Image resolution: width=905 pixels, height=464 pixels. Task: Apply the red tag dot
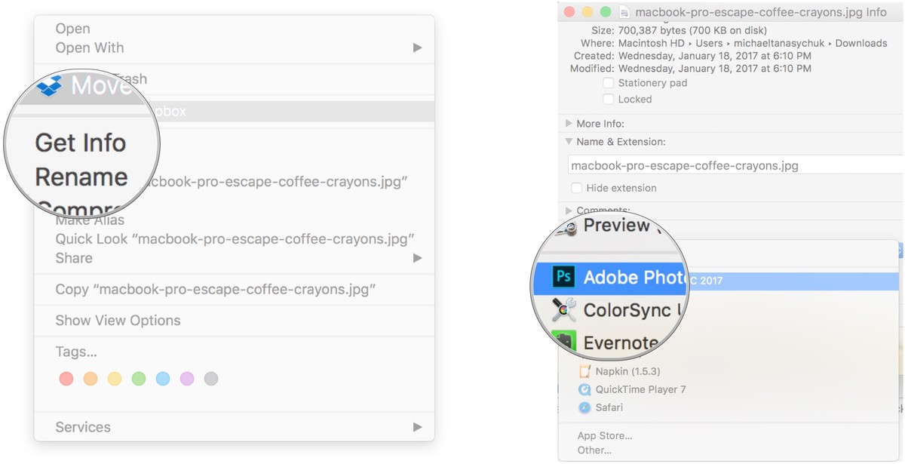[66, 379]
